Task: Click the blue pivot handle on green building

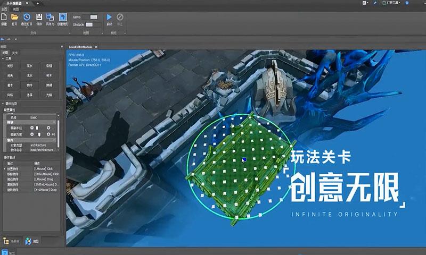Action: click(244, 159)
